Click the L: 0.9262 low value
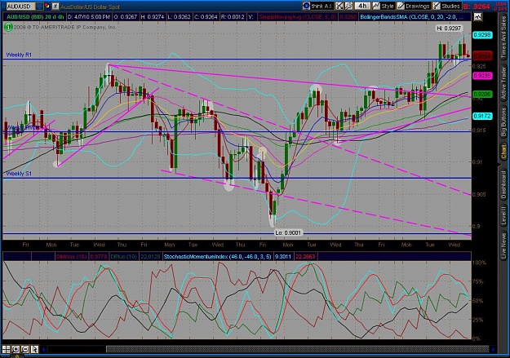The image size is (510, 358). point(179,16)
